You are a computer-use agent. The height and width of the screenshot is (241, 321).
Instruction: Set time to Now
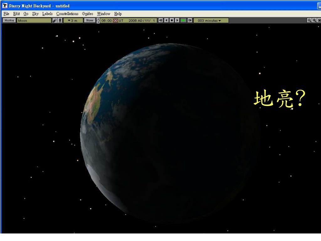90,20
